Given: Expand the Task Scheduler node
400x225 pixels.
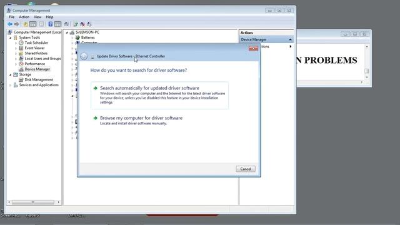Looking at the screenshot, I should tap(16, 43).
